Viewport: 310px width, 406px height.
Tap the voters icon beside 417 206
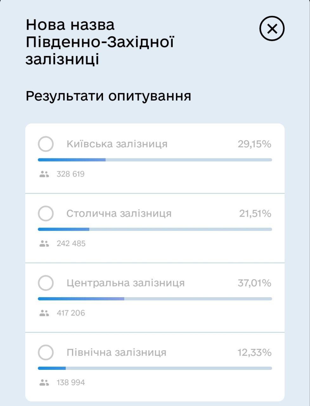click(44, 313)
